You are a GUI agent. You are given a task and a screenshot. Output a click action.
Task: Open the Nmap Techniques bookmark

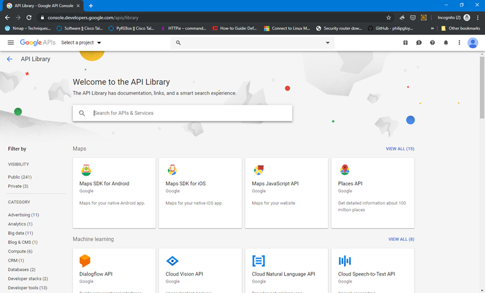click(x=28, y=28)
